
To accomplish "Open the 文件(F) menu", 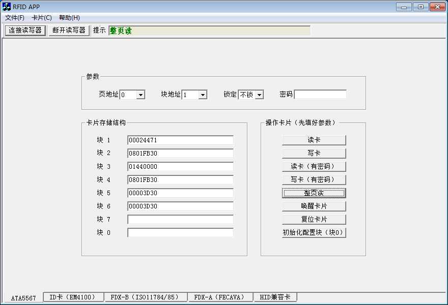I will tap(15, 18).
